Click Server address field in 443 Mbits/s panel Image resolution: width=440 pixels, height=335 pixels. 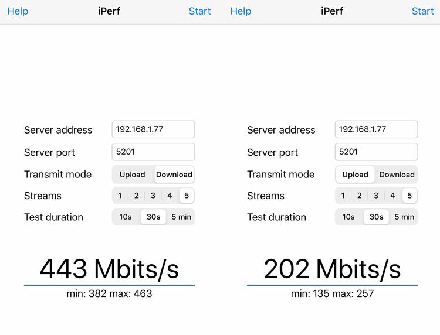pos(153,129)
